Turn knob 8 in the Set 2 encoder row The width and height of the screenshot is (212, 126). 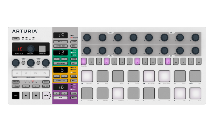(x=195, y=38)
